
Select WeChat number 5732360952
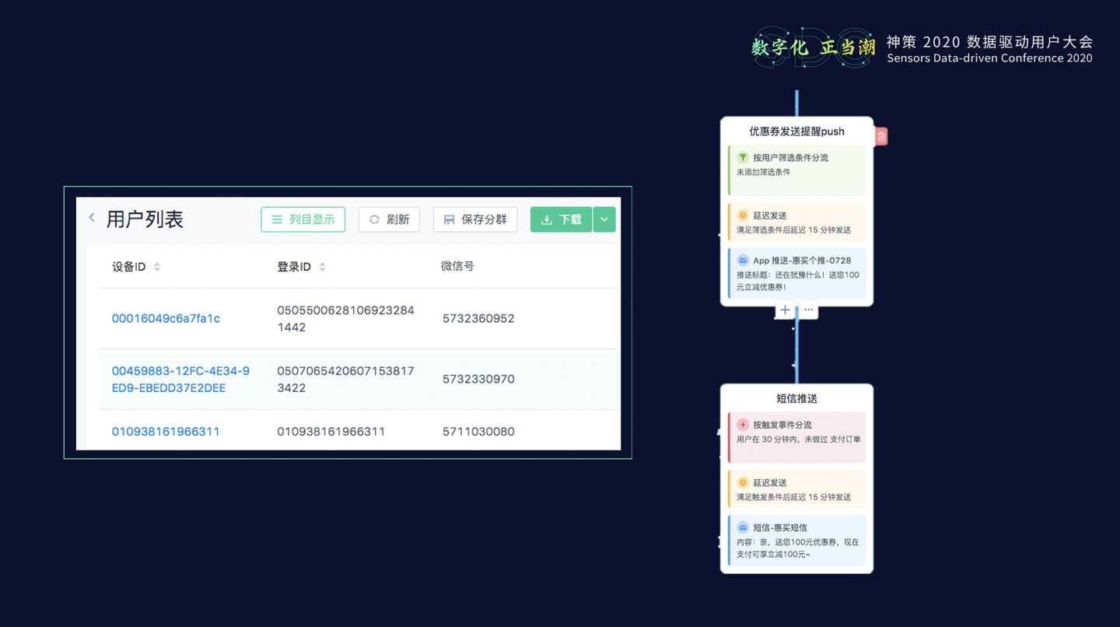pos(478,318)
